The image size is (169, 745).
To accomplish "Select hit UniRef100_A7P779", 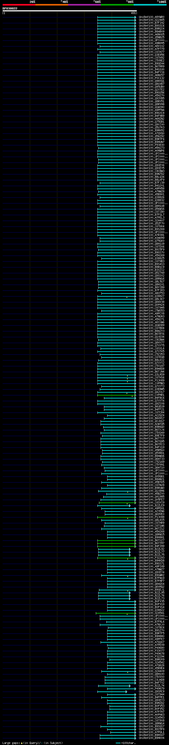I will pos(152,49).
